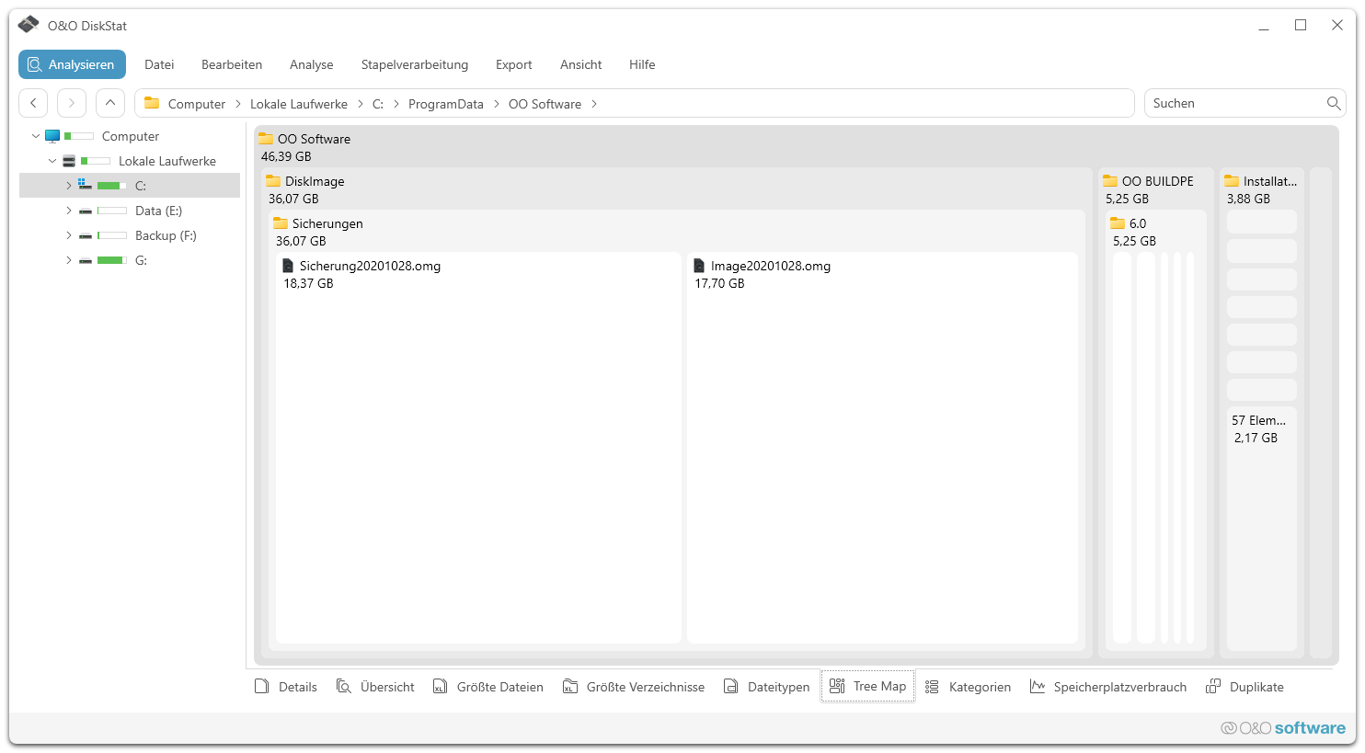Select OO Software in the breadcrumb path
The height and width of the screenshot is (753, 1365).
(x=545, y=104)
